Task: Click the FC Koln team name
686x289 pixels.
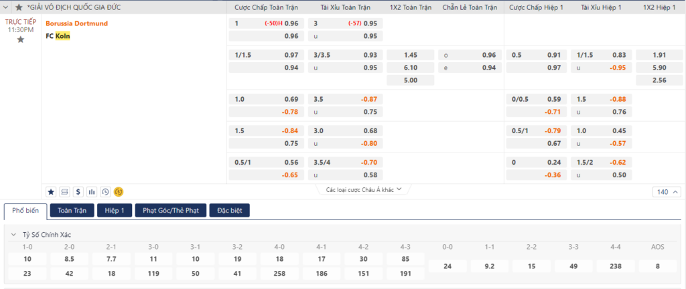Action: pos(58,36)
